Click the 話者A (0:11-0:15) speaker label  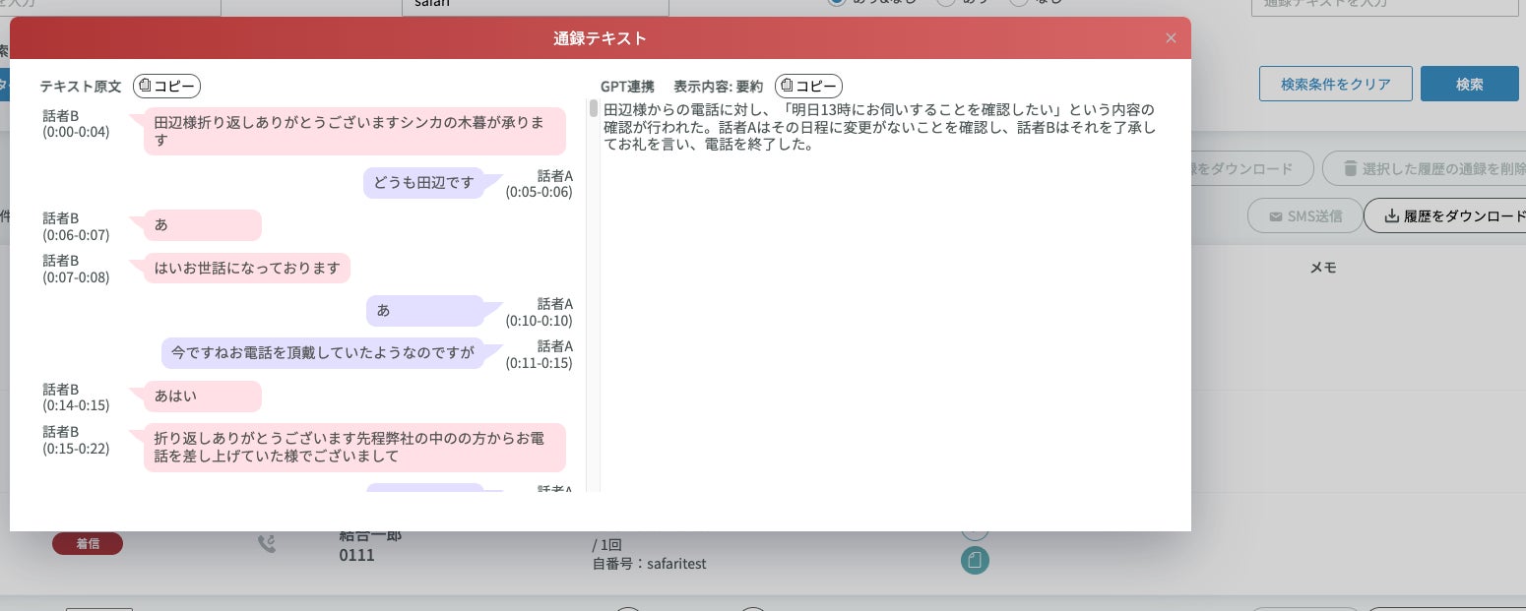(x=539, y=354)
